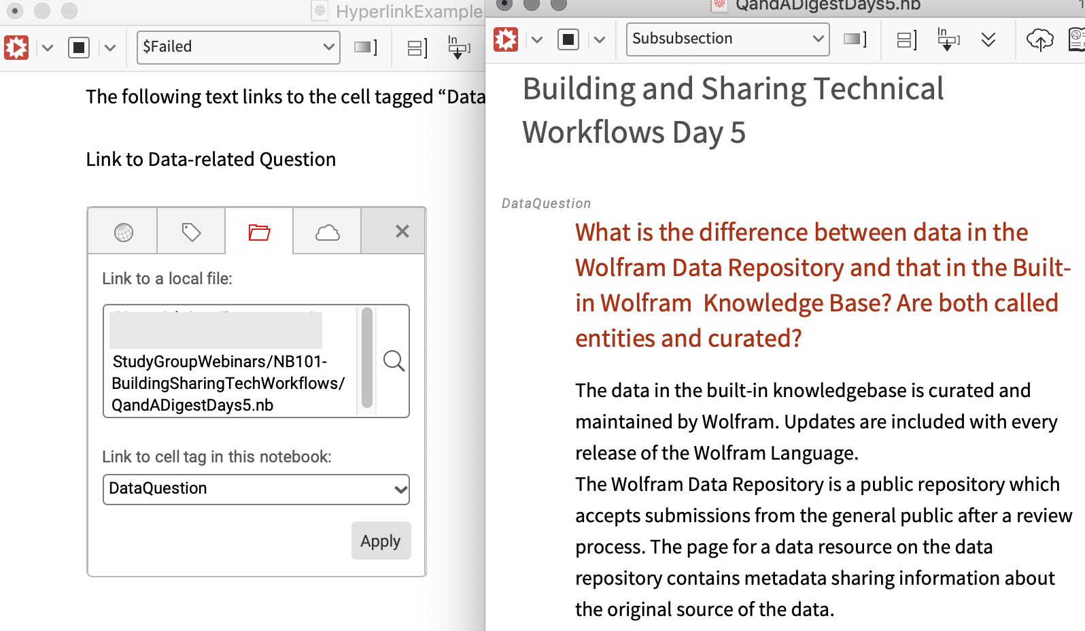Click the paragraph starting 'The data in the built-in'

(x=816, y=422)
